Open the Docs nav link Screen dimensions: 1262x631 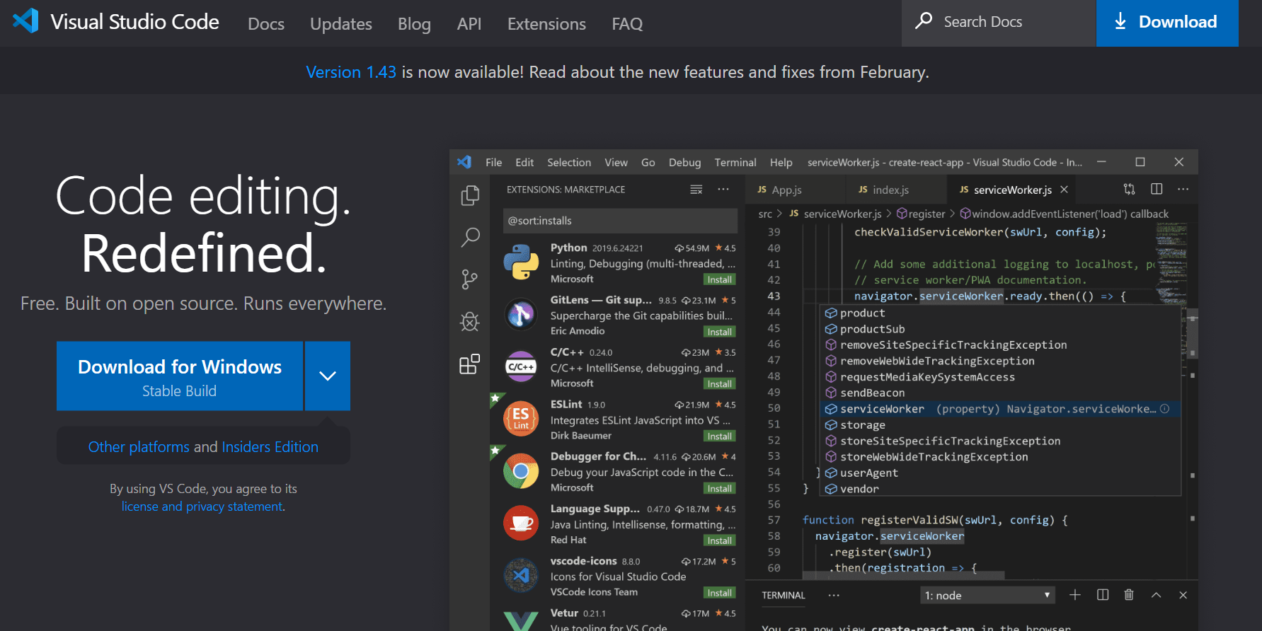(266, 24)
